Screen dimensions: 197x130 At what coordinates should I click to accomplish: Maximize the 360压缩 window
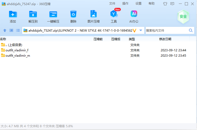click(x=186, y=4)
